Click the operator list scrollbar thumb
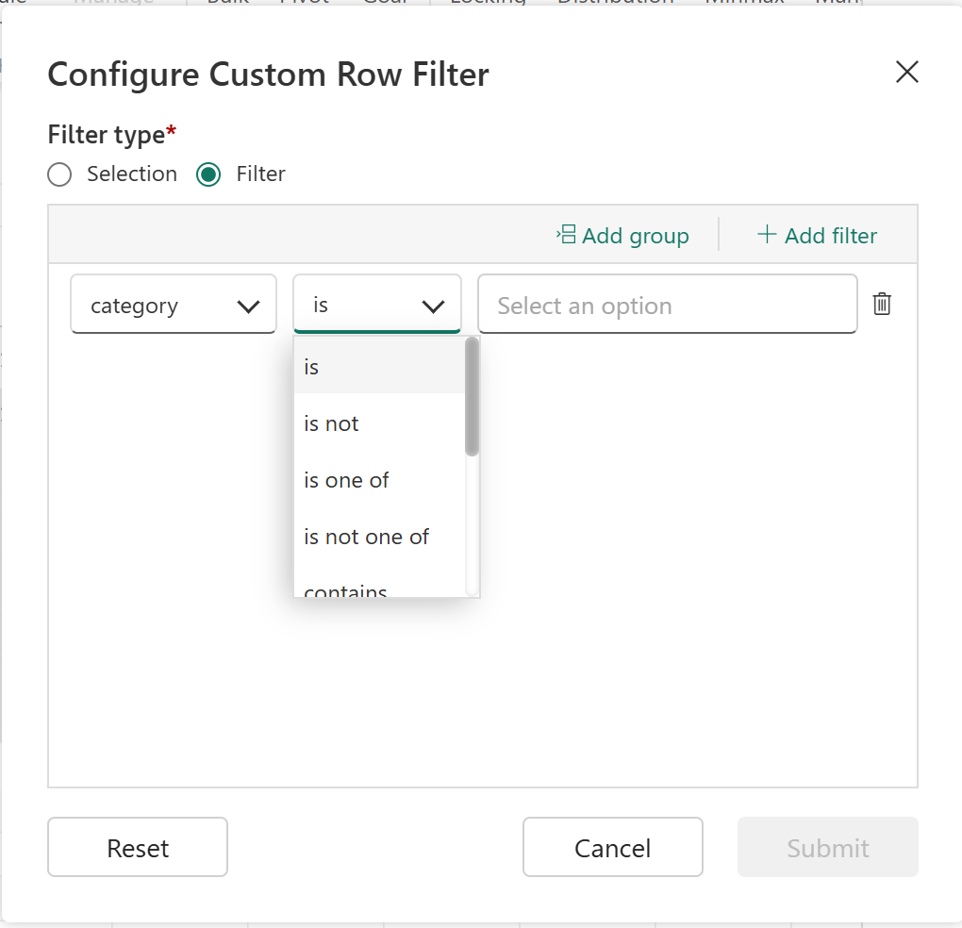This screenshot has height=928, width=962. [473, 396]
